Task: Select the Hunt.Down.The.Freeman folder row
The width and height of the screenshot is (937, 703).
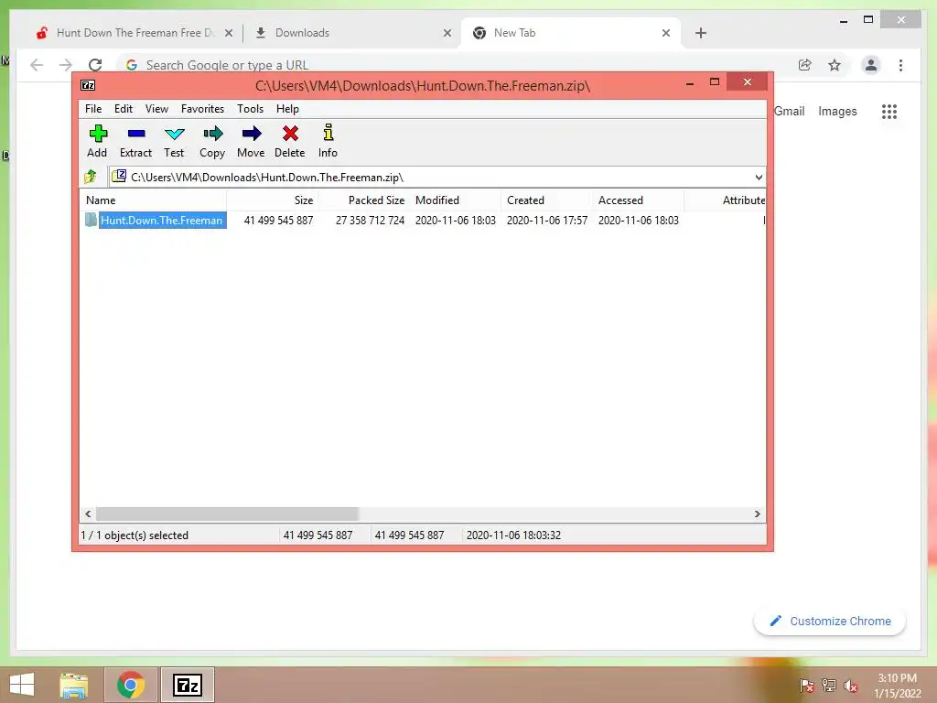Action: click(x=423, y=220)
